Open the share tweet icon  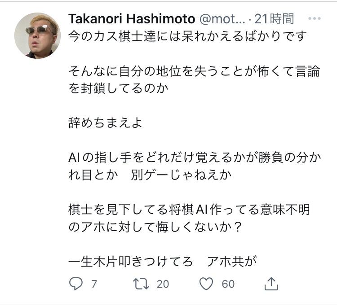click(x=271, y=284)
